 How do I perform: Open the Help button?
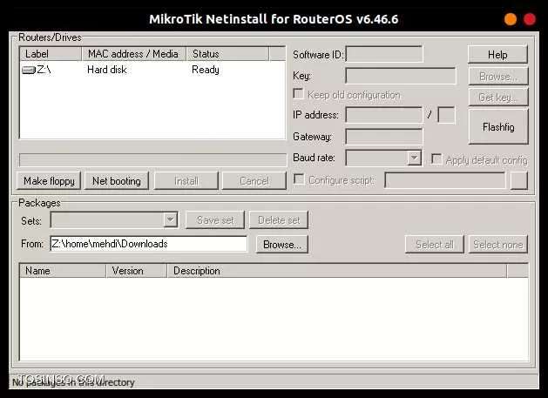(x=497, y=55)
